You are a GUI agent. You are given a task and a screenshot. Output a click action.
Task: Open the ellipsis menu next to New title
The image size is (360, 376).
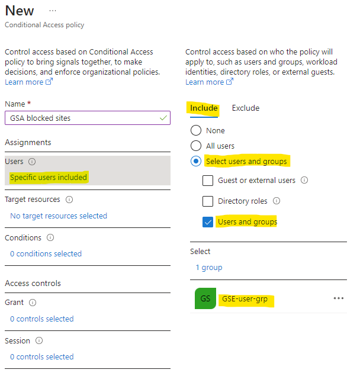(53, 11)
